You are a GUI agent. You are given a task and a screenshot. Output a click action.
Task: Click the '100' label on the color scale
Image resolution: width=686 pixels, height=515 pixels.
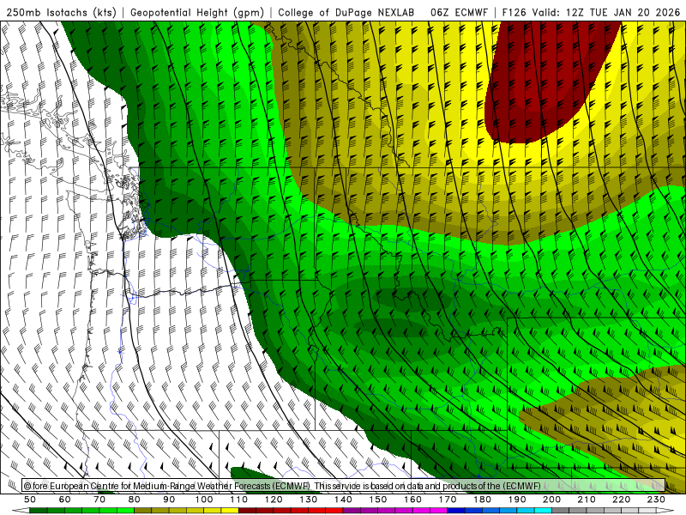(x=204, y=500)
